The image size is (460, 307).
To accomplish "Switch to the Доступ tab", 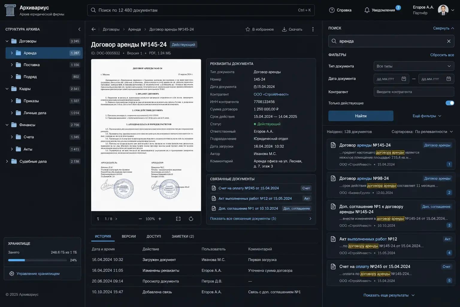I will pos(154,237).
